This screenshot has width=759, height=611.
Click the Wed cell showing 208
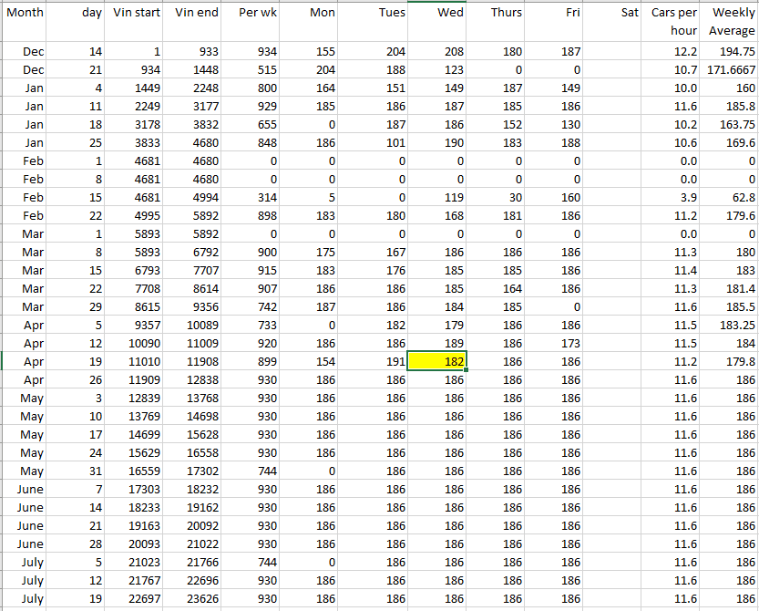coord(437,52)
